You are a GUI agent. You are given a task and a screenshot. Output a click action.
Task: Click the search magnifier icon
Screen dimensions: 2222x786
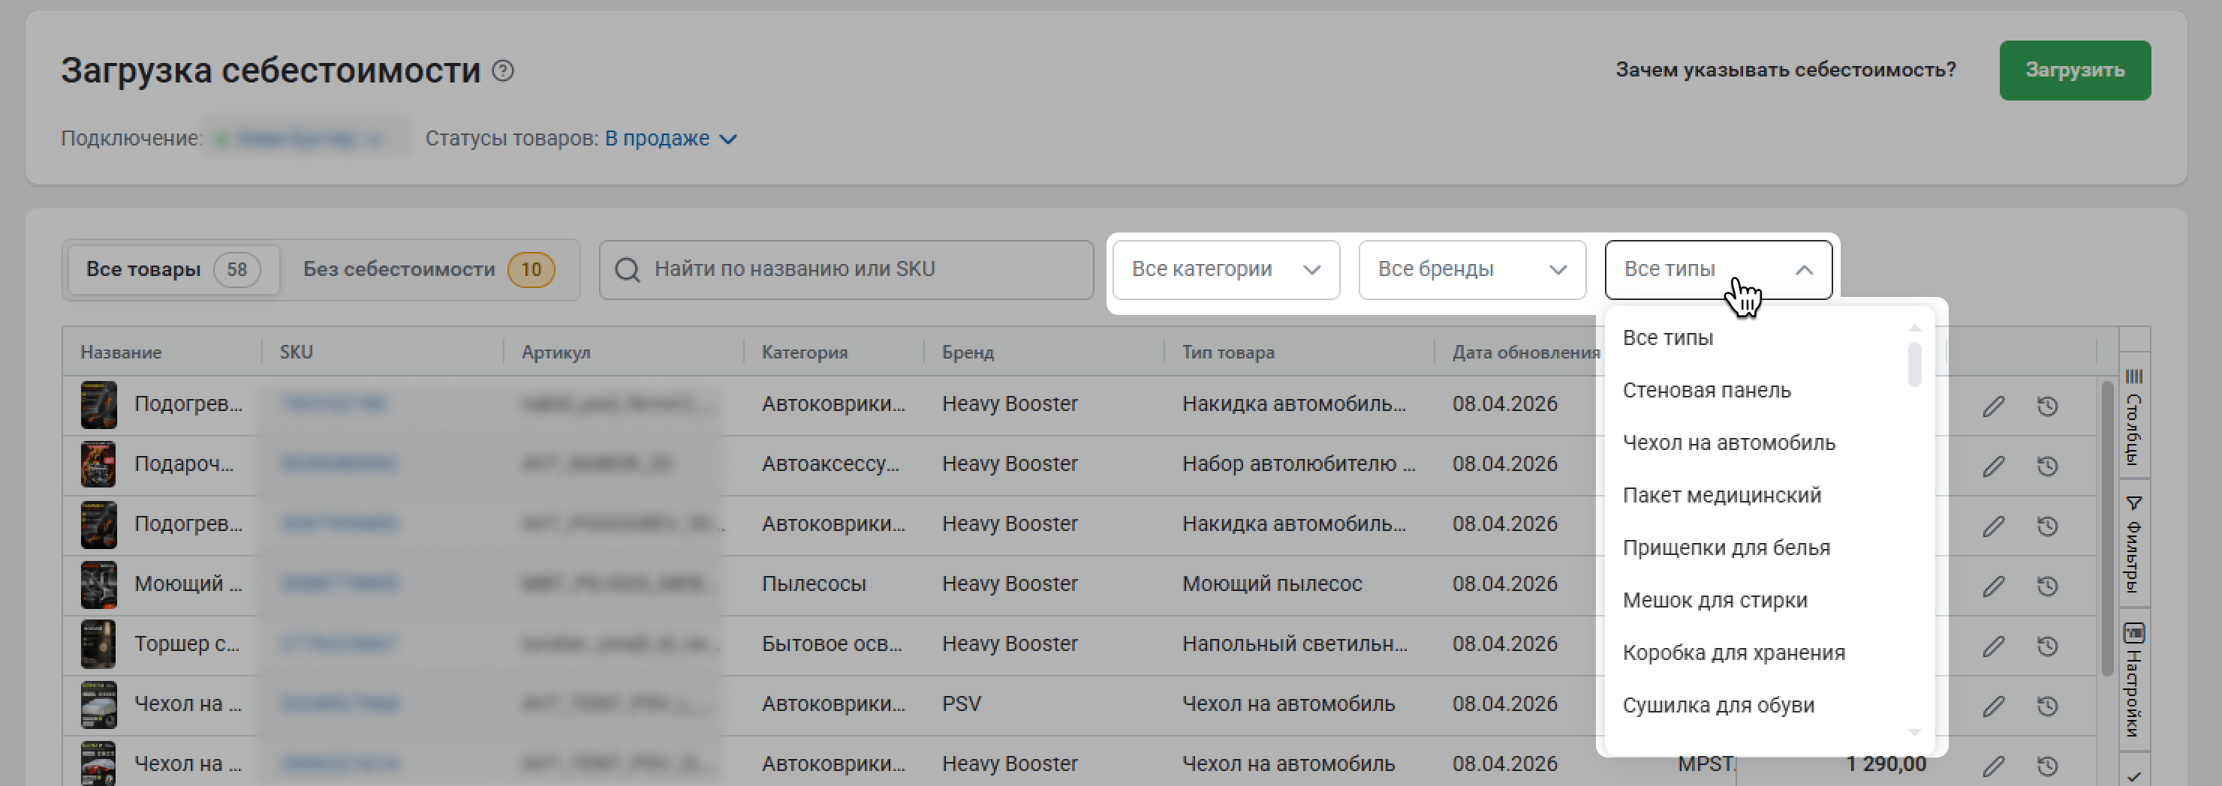coord(627,270)
